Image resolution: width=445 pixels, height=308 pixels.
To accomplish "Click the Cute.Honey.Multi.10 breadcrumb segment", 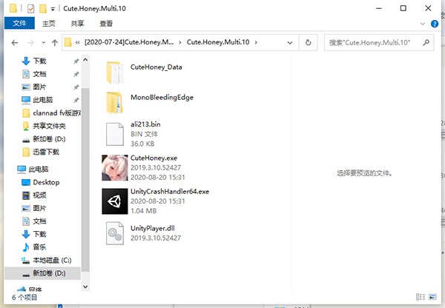I will pos(218,42).
